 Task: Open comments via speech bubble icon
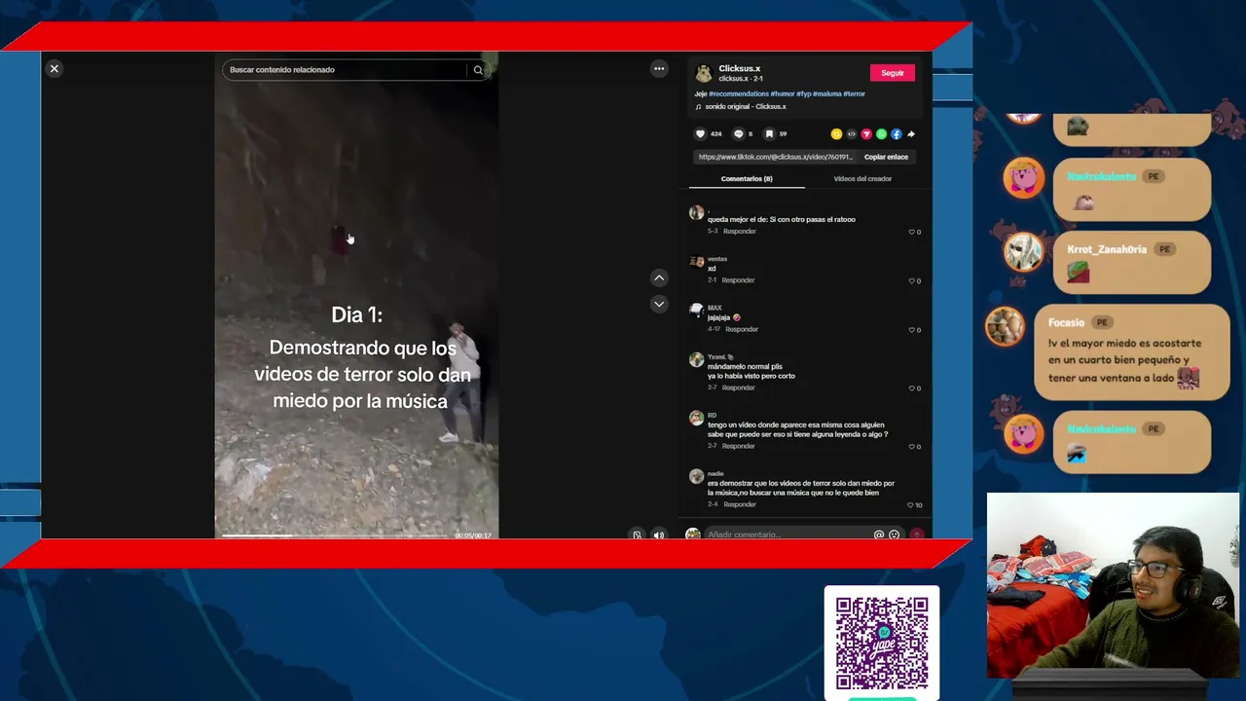[738, 134]
